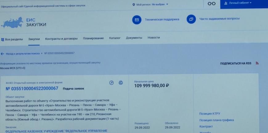Click breadcrumb number № 0355100004522000067
The image size is (268, 133).
59,53
